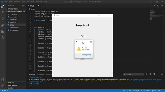Screen dimensions: 165x92
Task: Open the Run and Debug view
Action: click(x=3, y=25)
